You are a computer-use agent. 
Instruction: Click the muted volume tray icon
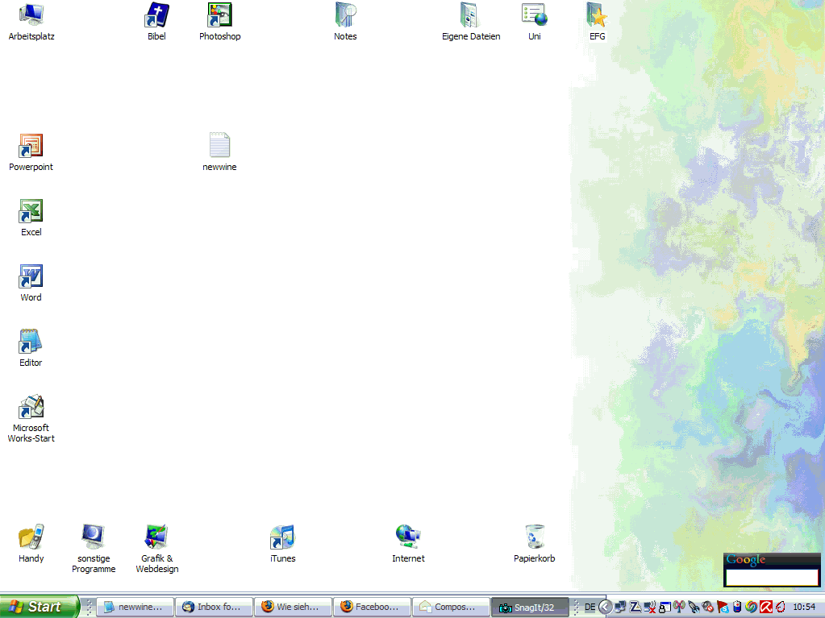tap(708, 607)
